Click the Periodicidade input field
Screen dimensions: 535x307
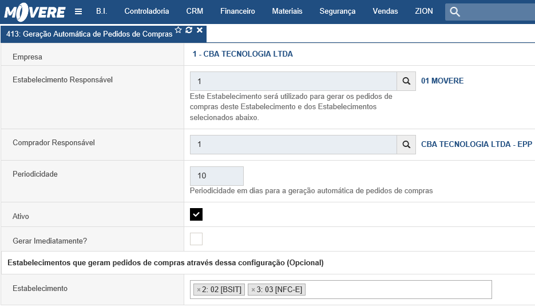217,176
